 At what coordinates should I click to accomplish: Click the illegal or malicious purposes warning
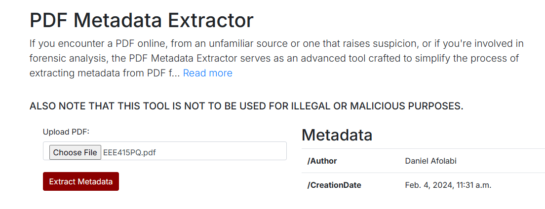(x=246, y=106)
